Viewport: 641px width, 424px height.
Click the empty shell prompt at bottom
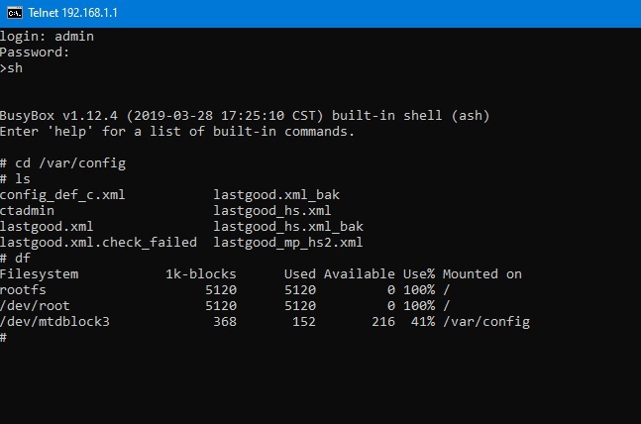pyautogui.click(x=4, y=337)
